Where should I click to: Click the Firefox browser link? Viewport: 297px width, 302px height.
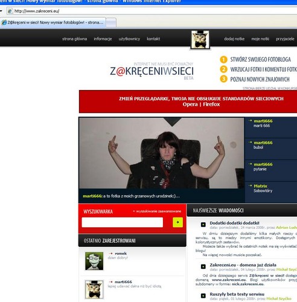click(211, 104)
